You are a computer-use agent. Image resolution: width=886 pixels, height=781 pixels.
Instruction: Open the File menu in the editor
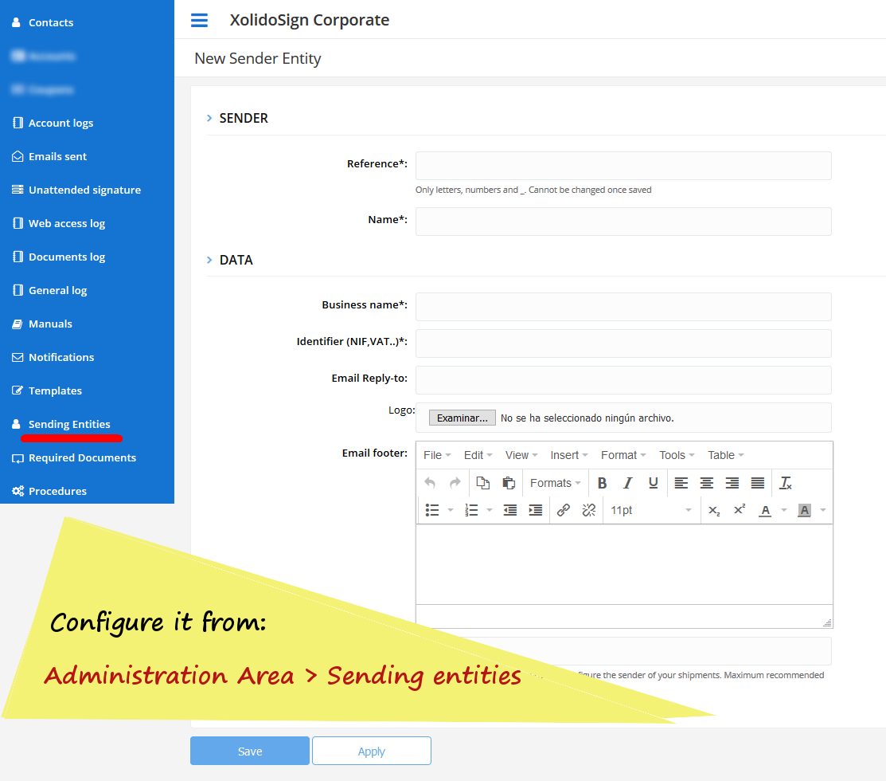point(437,455)
